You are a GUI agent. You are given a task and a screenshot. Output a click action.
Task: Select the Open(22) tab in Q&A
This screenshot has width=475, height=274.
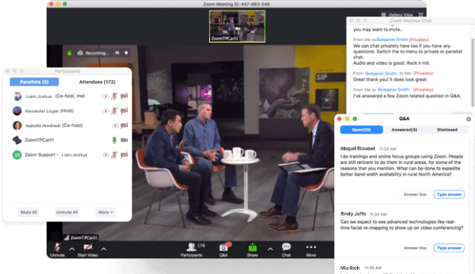point(361,129)
